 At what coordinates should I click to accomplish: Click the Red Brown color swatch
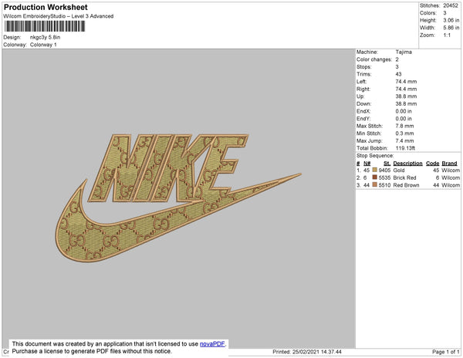pos(375,184)
